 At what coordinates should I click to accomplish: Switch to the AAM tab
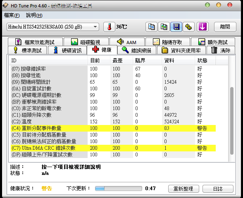pos(127,42)
